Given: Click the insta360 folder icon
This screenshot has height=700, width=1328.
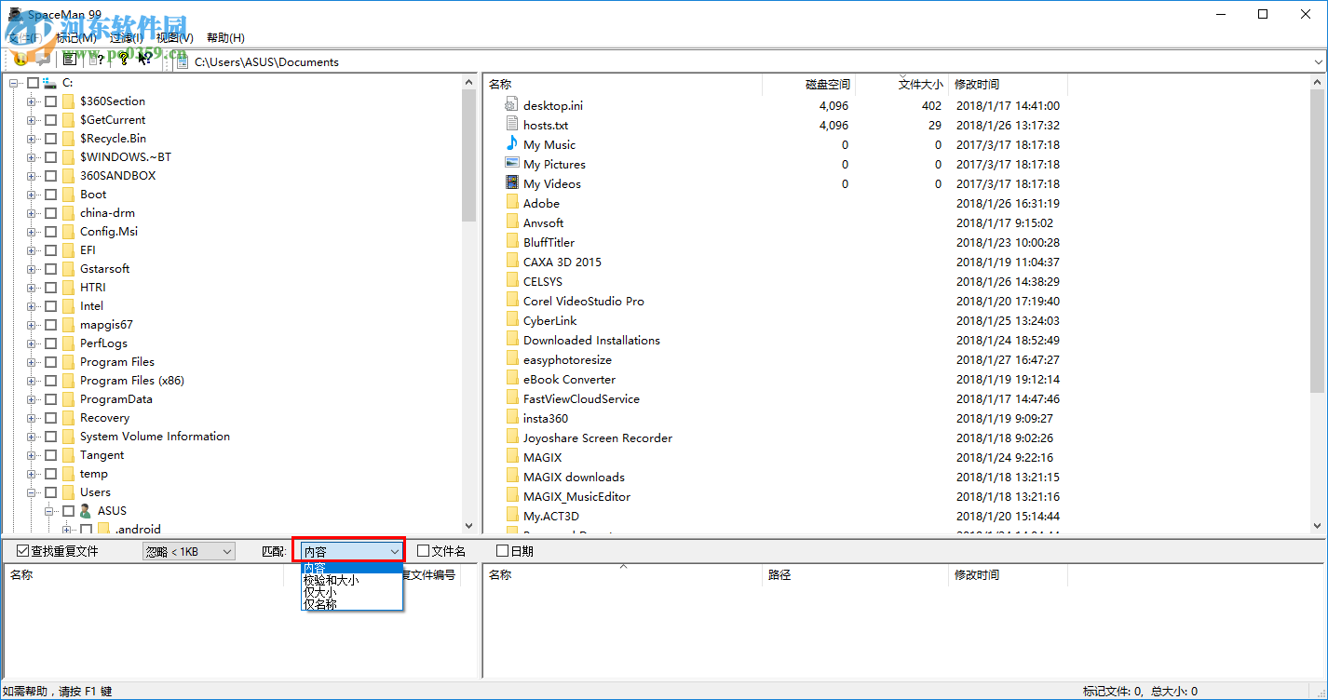Looking at the screenshot, I should (511, 418).
